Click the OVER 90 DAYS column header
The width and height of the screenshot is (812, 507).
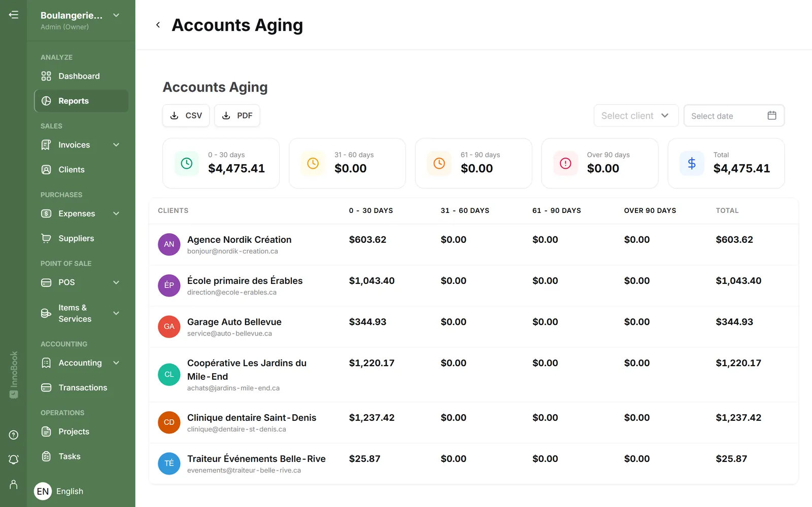tap(650, 210)
